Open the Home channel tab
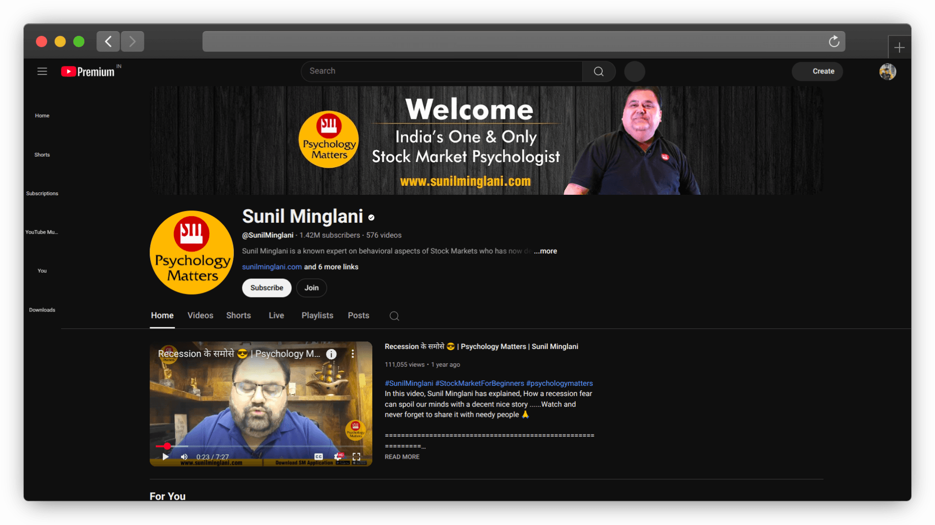Screen dimensions: 935x525 pos(162,316)
